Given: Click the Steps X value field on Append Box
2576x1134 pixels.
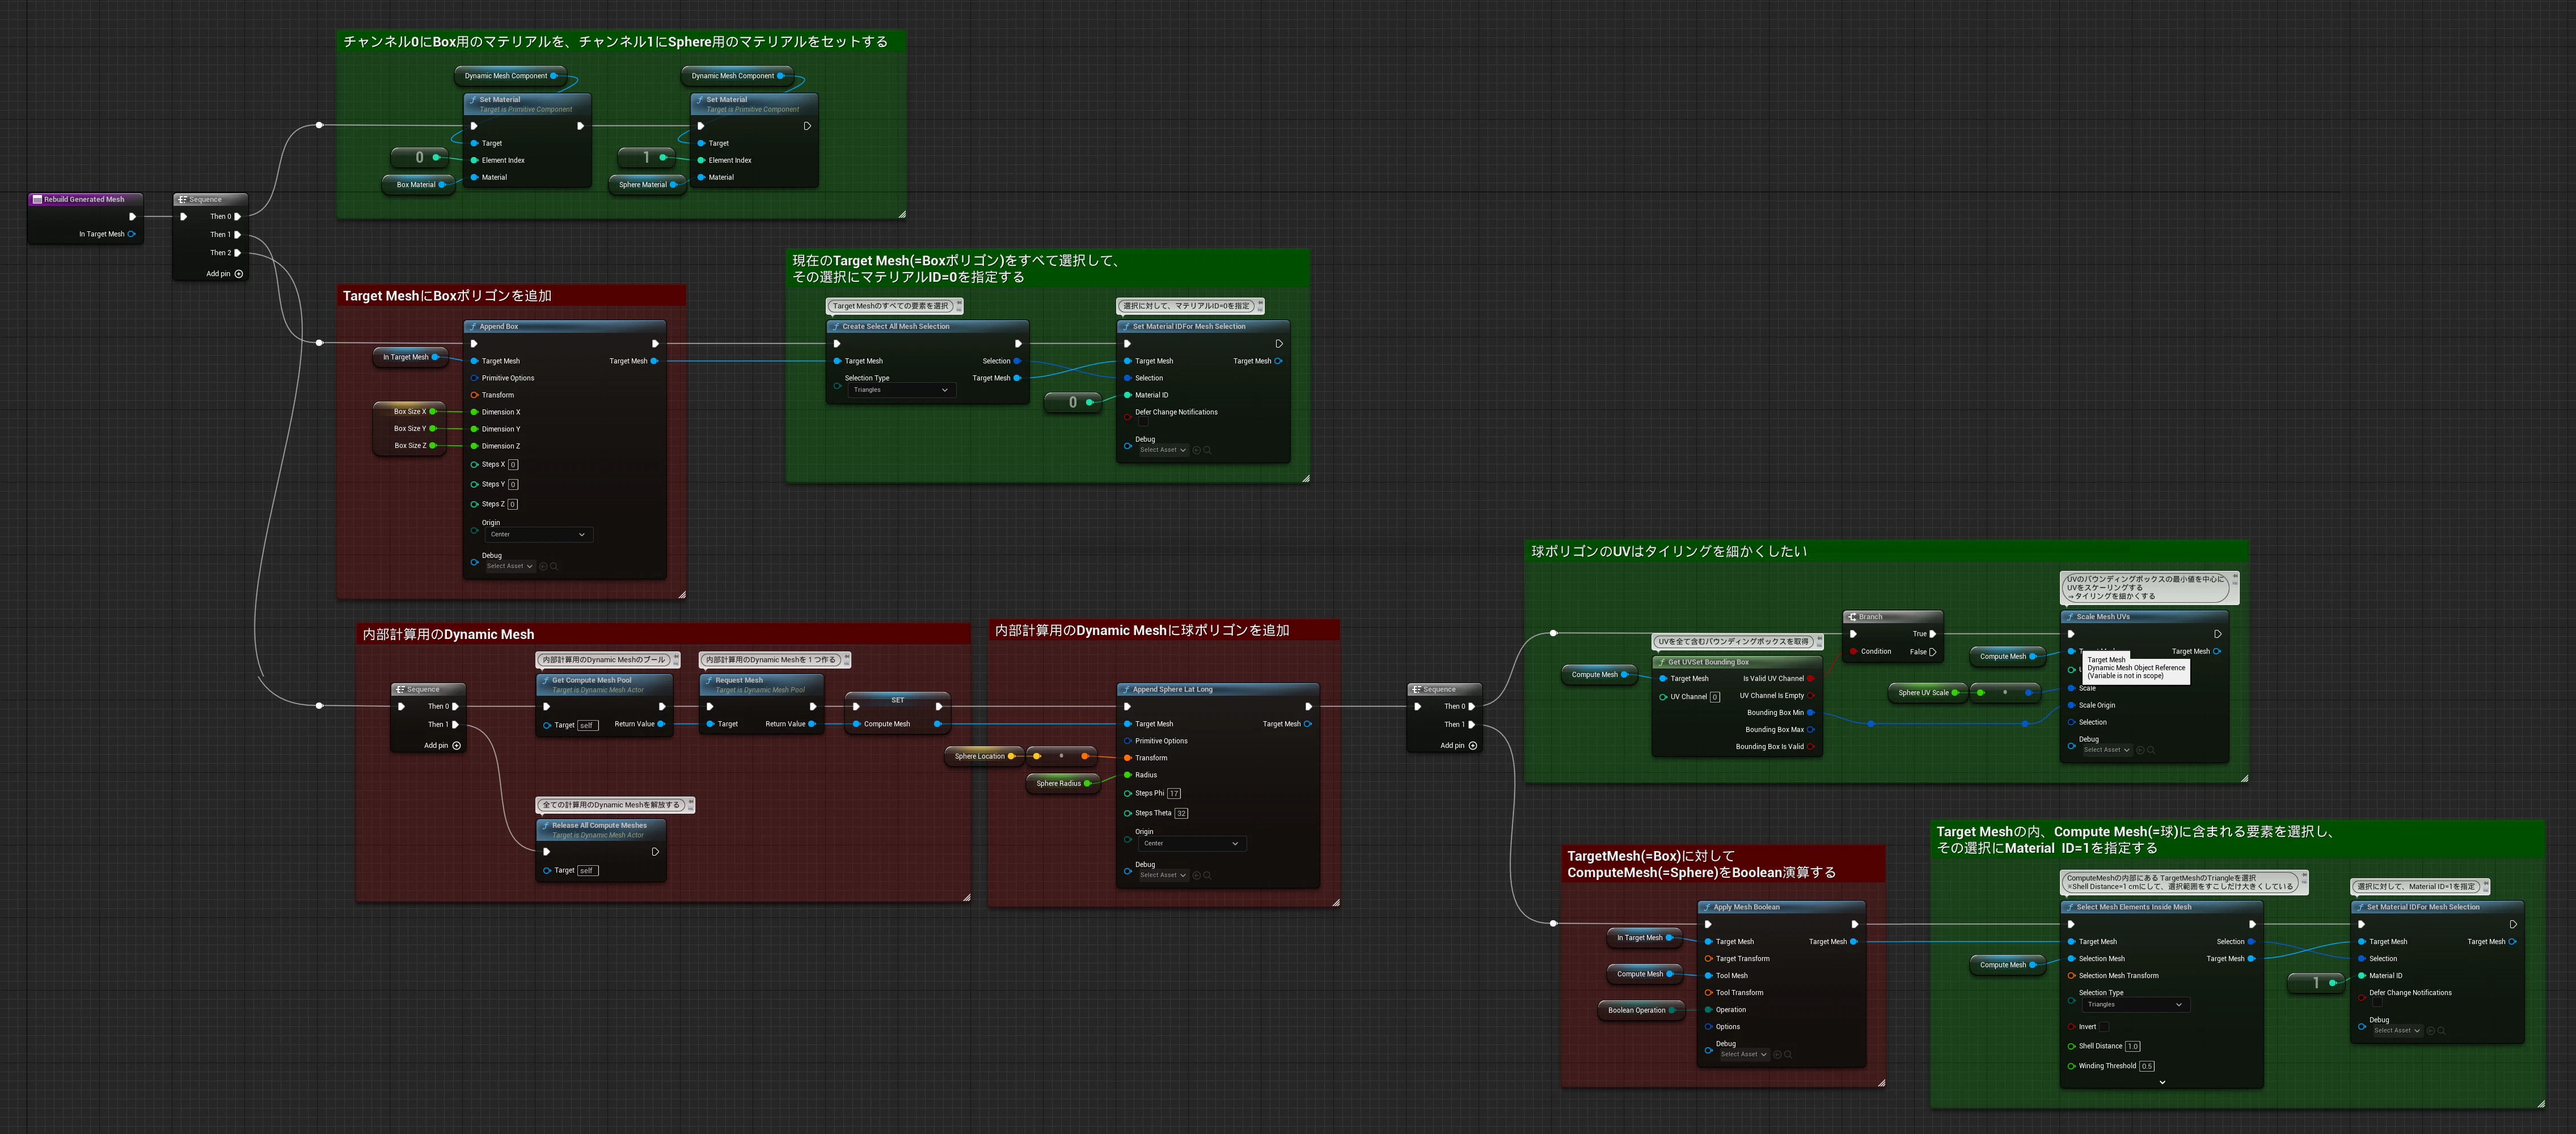Looking at the screenshot, I should coord(513,465).
